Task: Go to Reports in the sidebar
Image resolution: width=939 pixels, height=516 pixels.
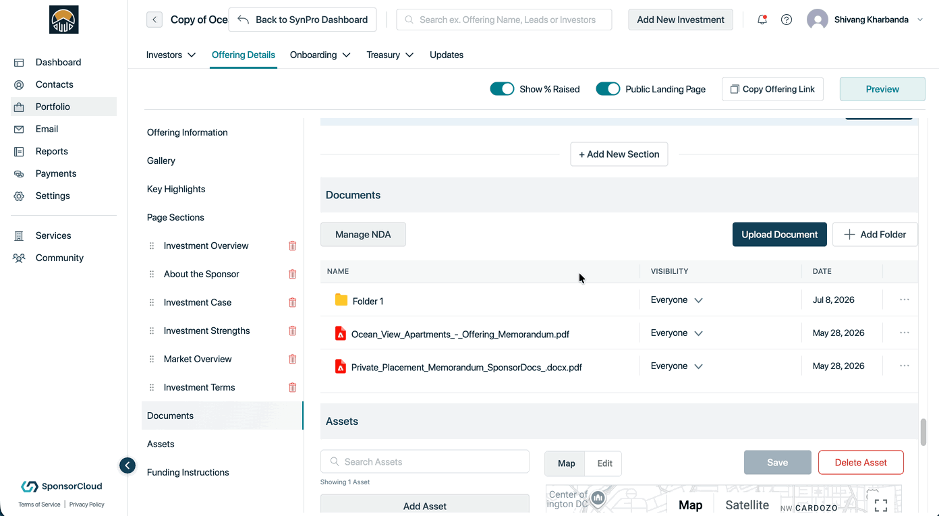Action: (52, 151)
